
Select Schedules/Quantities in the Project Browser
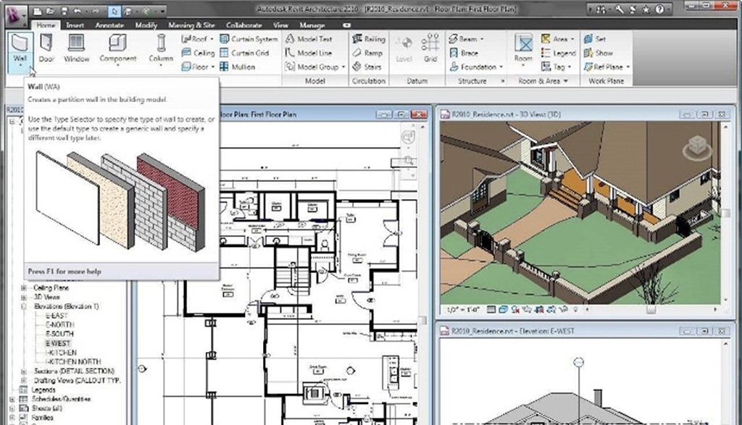coord(61,399)
